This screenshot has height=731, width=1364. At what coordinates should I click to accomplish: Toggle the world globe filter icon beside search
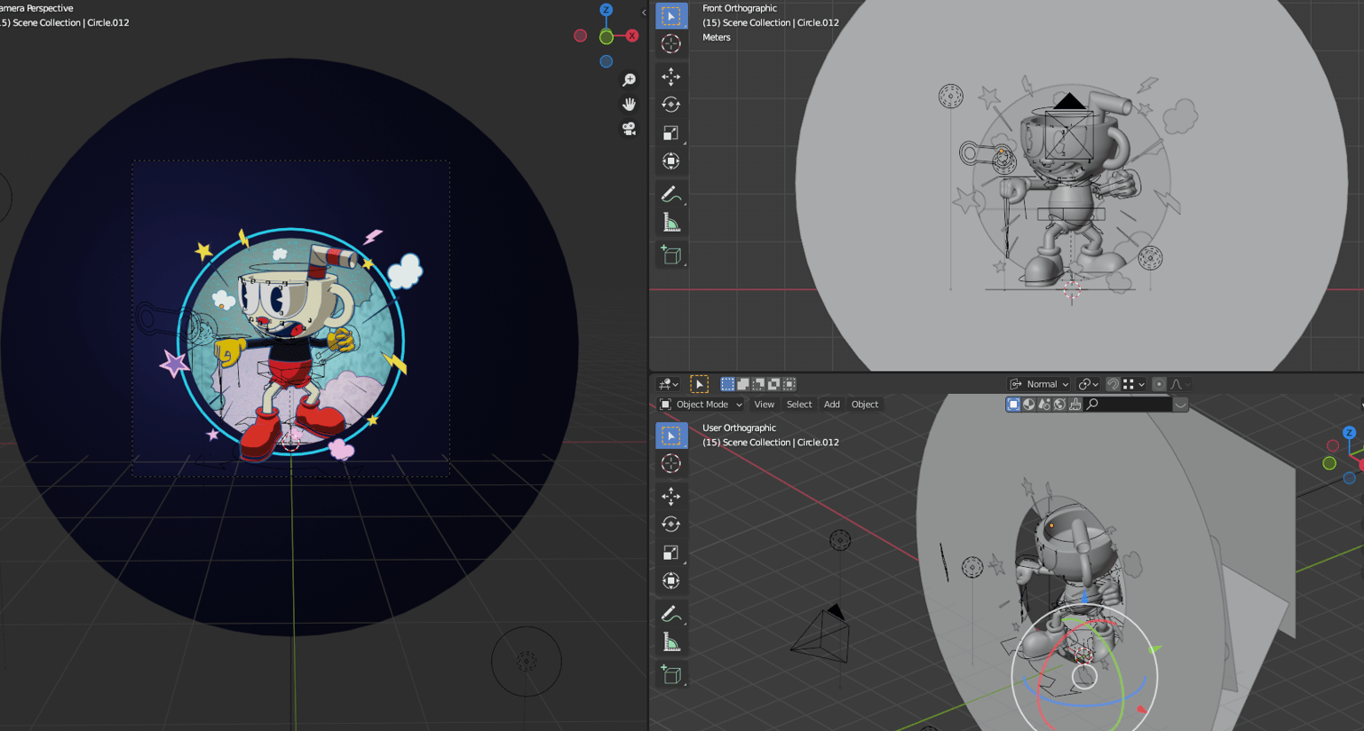[x=1059, y=405]
